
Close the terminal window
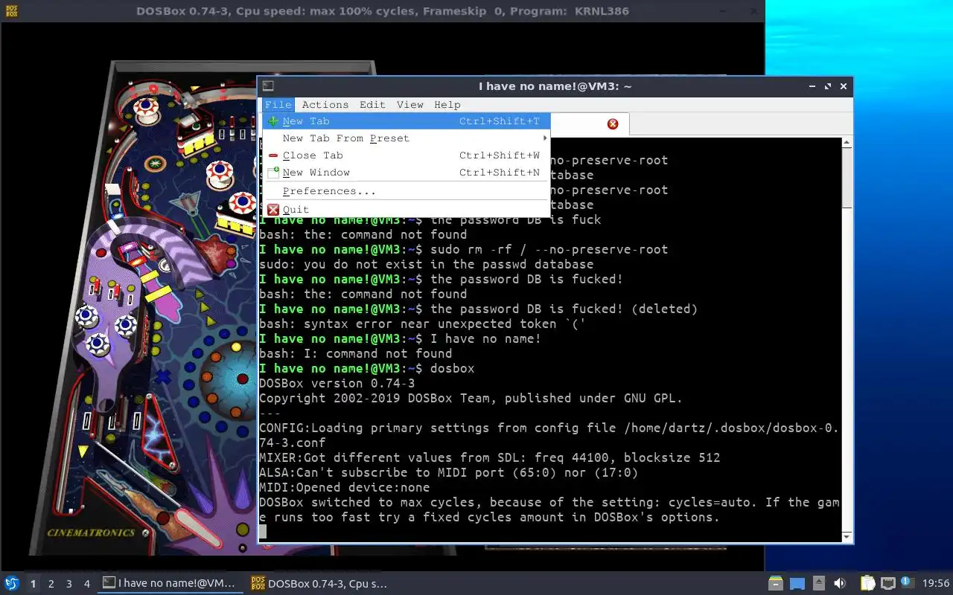pyautogui.click(x=844, y=86)
